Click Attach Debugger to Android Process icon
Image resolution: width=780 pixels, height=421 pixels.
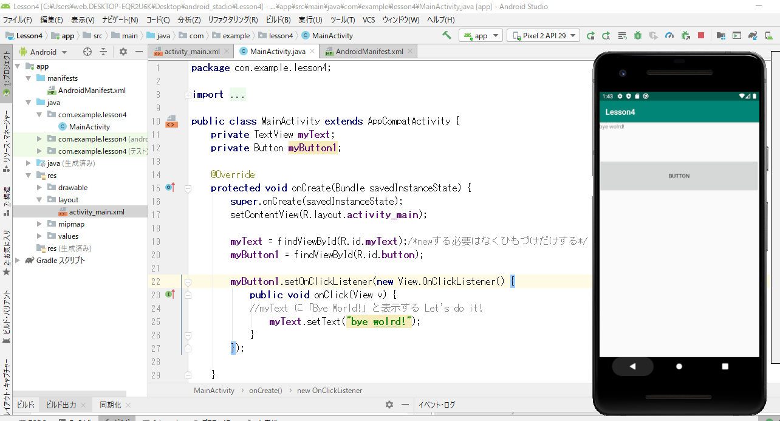[x=685, y=35]
